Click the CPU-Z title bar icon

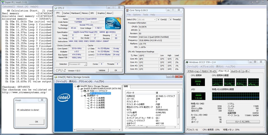point(56,8)
